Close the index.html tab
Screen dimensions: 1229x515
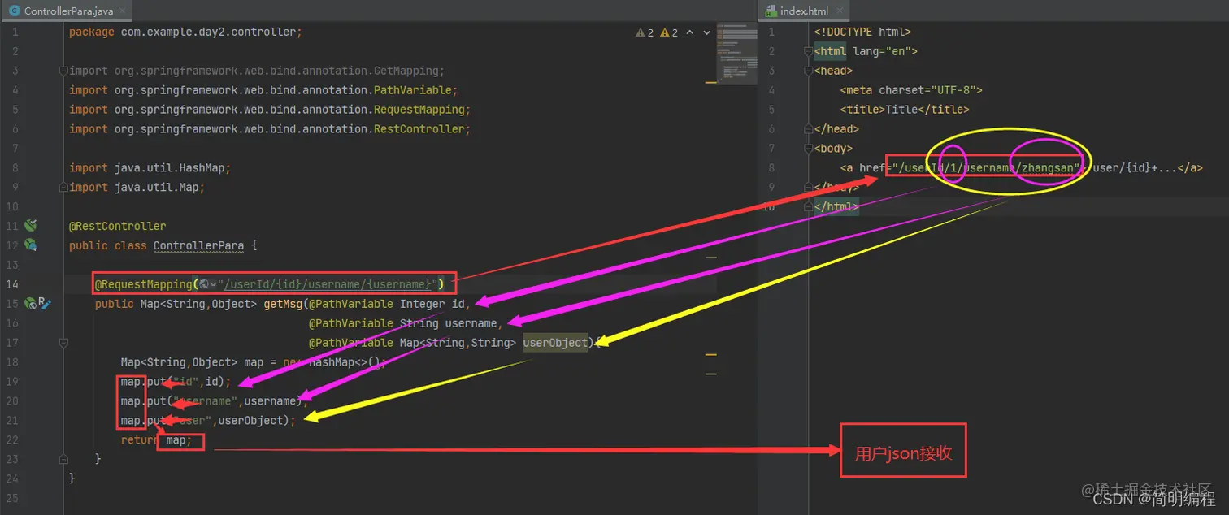[838, 11]
